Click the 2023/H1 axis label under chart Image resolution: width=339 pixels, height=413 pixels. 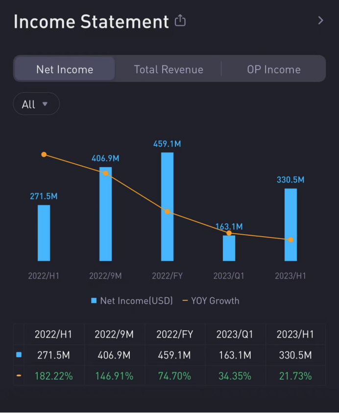click(291, 276)
